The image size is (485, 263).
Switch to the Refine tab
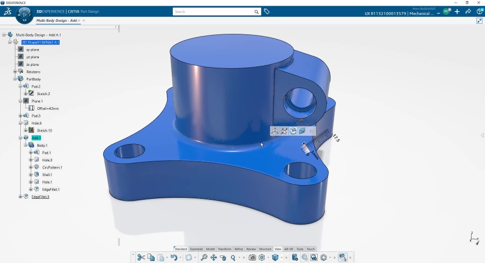click(x=239, y=249)
